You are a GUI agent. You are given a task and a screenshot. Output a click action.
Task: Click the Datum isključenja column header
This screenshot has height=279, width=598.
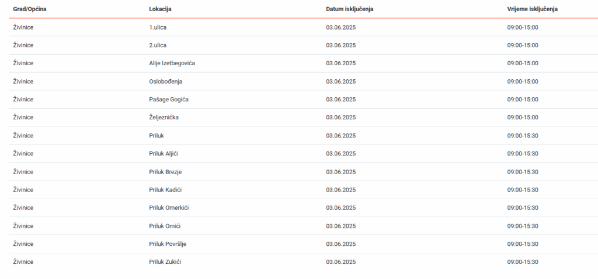(x=349, y=9)
